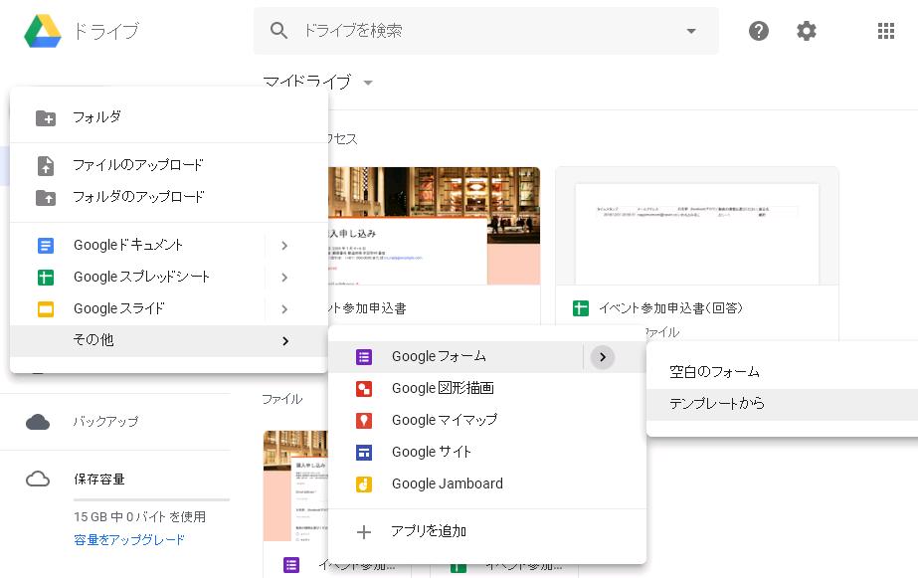This screenshot has height=578, width=918.
Task: Choose アプリを追加 option
Action: click(487, 531)
